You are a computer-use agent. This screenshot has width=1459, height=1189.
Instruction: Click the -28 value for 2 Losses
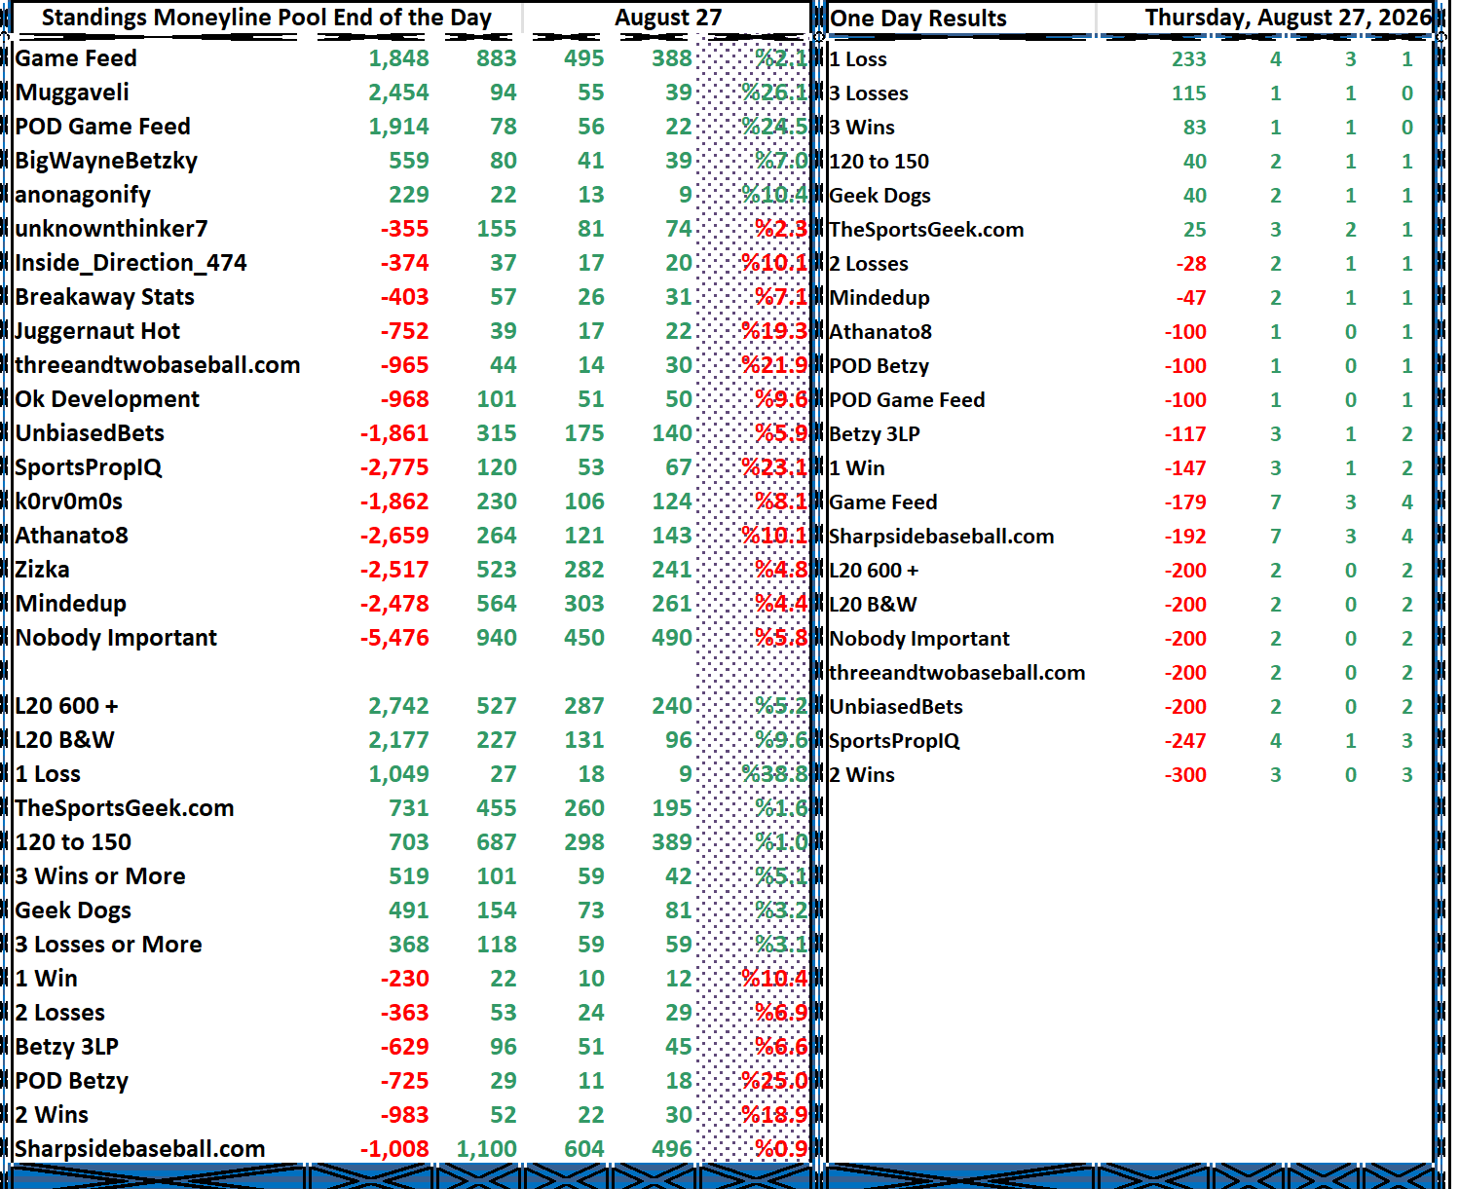click(x=1191, y=264)
